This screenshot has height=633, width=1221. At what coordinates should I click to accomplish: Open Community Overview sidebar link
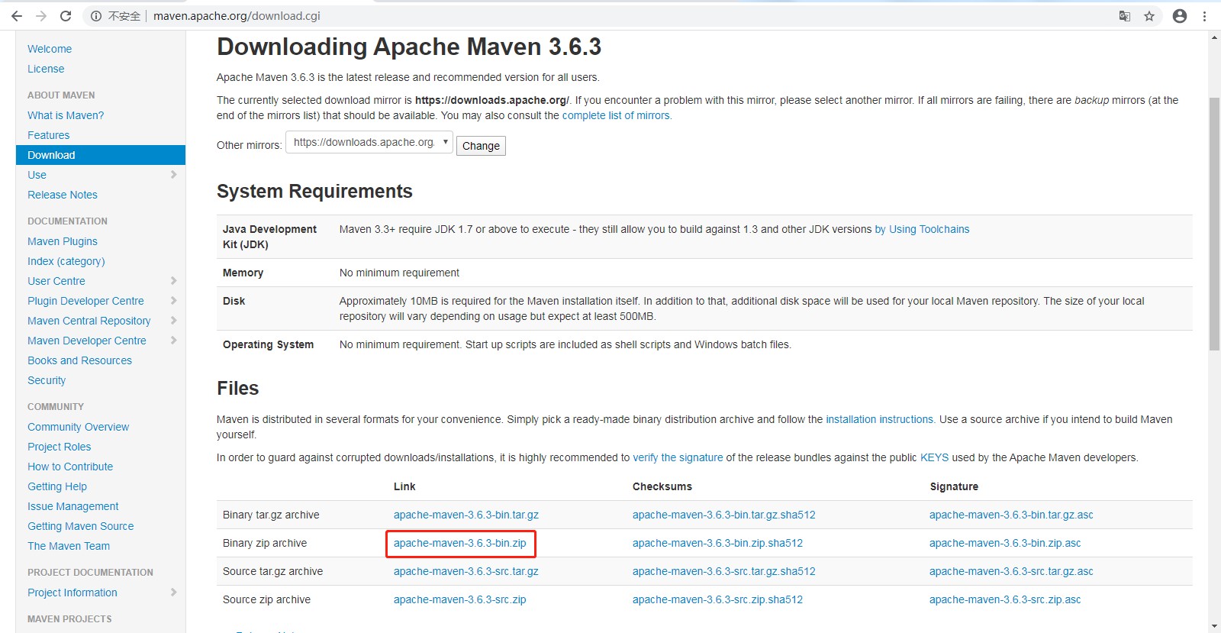(79, 427)
